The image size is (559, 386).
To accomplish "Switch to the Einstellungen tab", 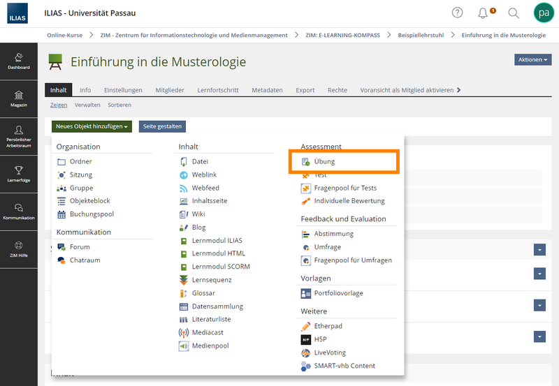I will (x=123, y=90).
